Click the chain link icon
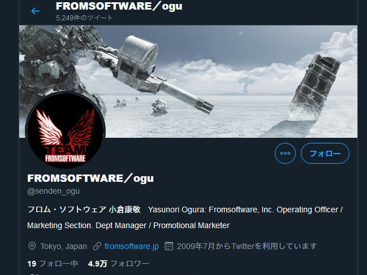The width and height of the screenshot is (367, 275). (97, 246)
